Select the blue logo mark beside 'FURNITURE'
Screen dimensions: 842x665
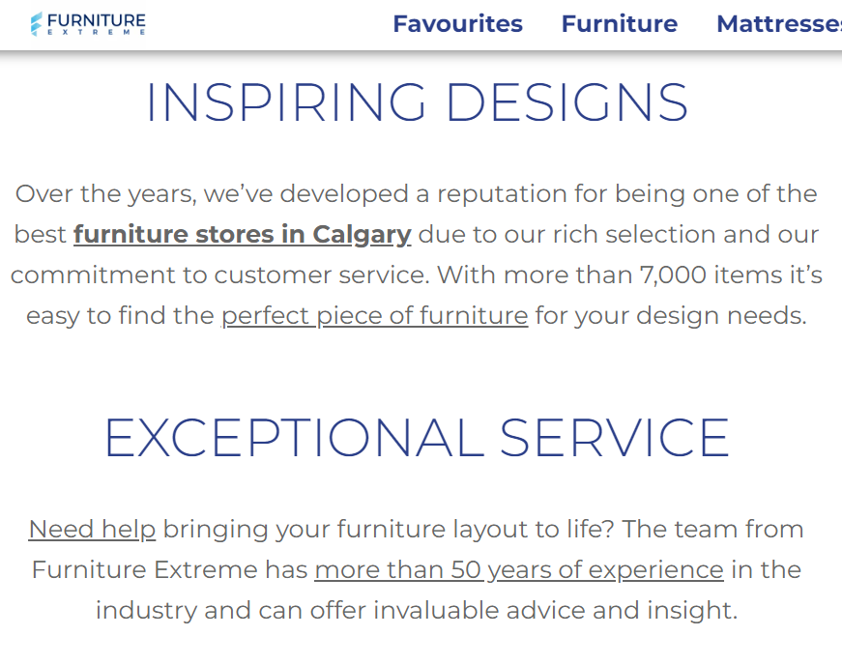click(x=37, y=21)
